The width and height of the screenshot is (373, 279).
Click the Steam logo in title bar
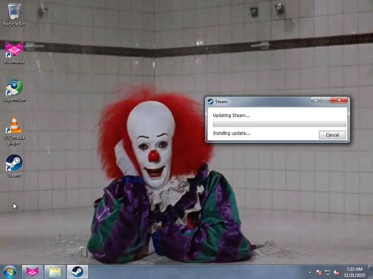[210, 102]
